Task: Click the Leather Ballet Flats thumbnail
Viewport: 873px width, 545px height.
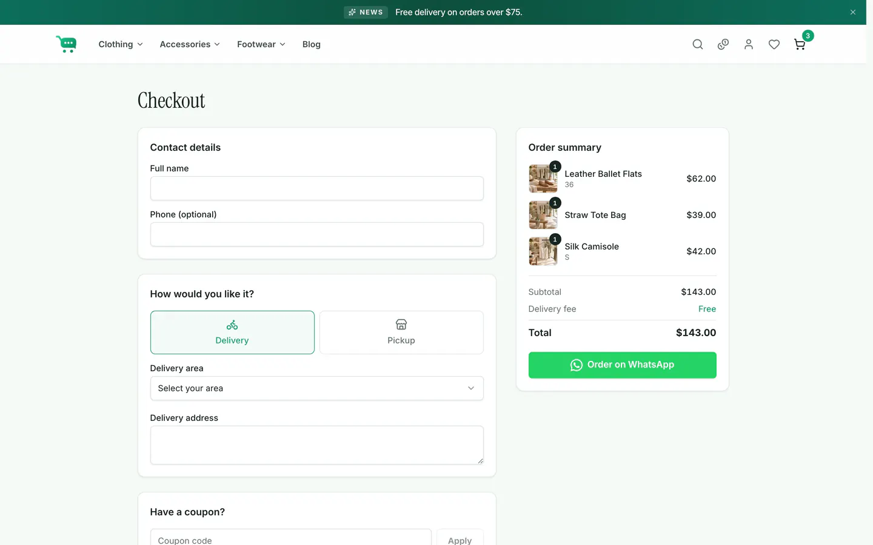Action: tap(543, 179)
